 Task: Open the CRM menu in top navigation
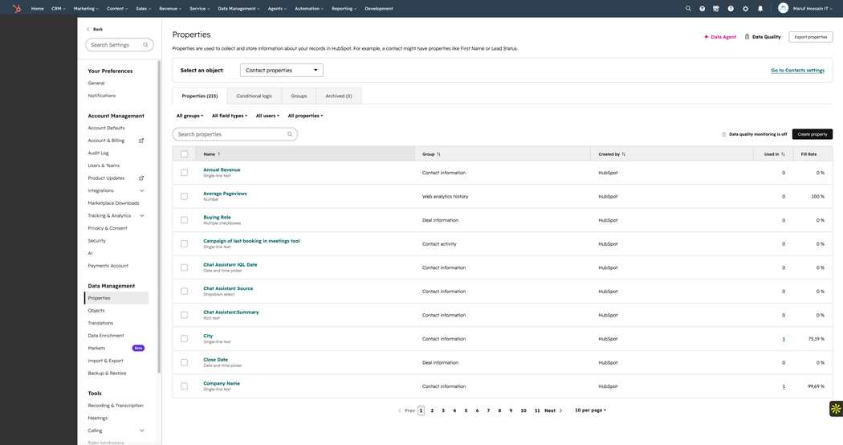(x=58, y=9)
